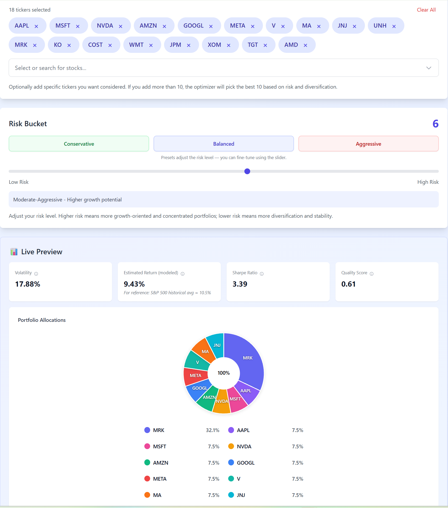448x508 pixels.
Task: Clear All selected tickers
Action: point(426,10)
